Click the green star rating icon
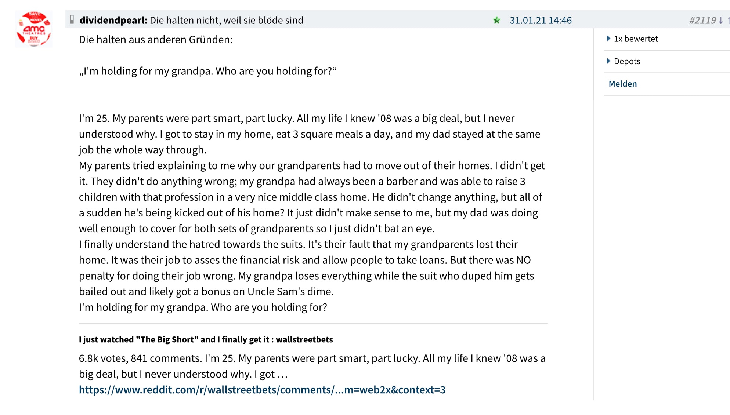 [x=496, y=21]
